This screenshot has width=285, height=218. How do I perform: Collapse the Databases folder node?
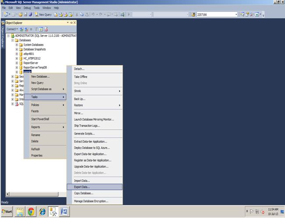tap(13, 40)
